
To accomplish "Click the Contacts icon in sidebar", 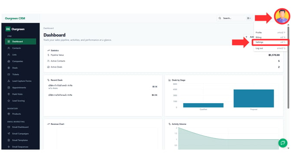I will tap(9, 48).
